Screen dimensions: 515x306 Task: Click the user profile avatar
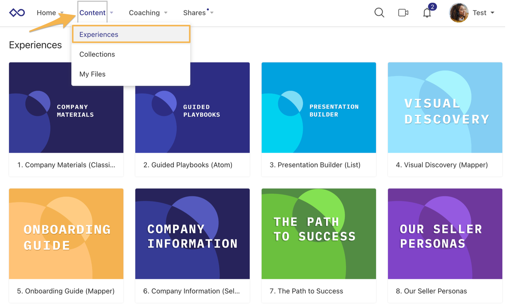tap(458, 13)
